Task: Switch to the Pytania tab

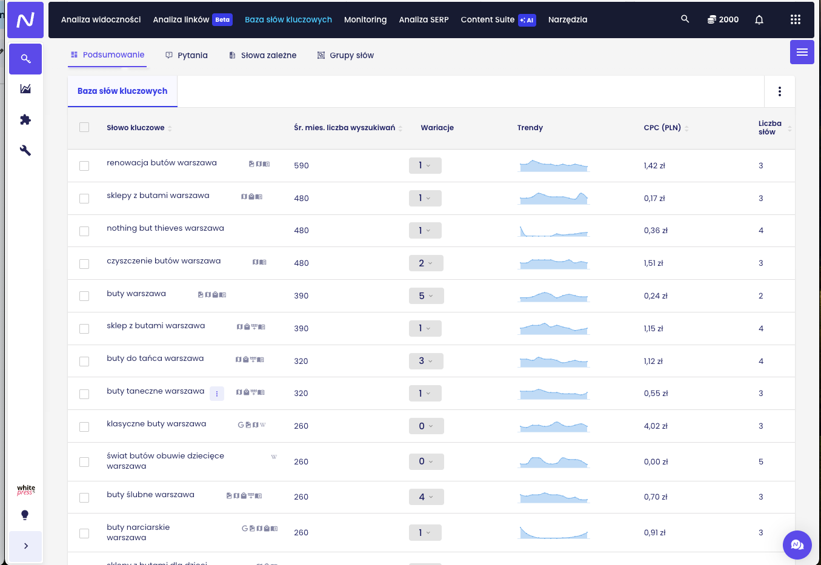Action: click(187, 55)
